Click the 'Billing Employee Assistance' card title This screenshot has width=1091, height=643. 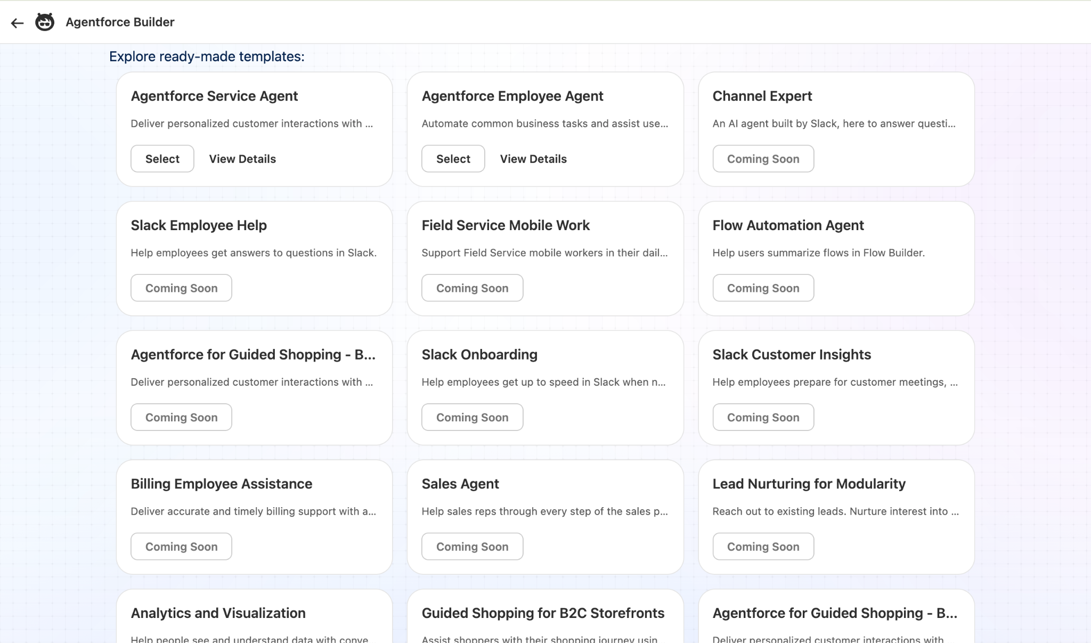pos(222,484)
